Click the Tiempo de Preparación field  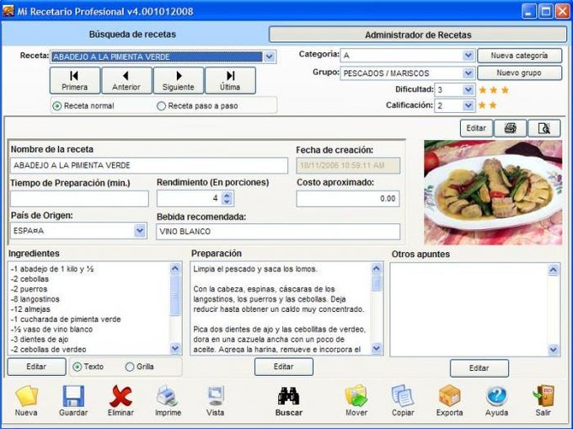(79, 199)
